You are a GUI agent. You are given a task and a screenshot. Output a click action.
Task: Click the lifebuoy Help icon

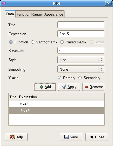[x=12, y=137]
